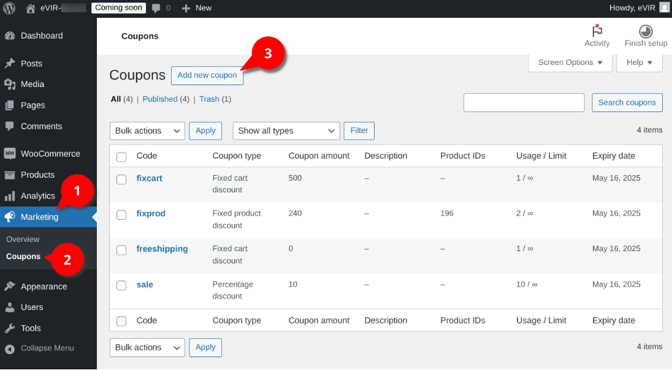Open the comments bubble icon in the admin bar
The height and width of the screenshot is (370, 672).
[x=156, y=8]
